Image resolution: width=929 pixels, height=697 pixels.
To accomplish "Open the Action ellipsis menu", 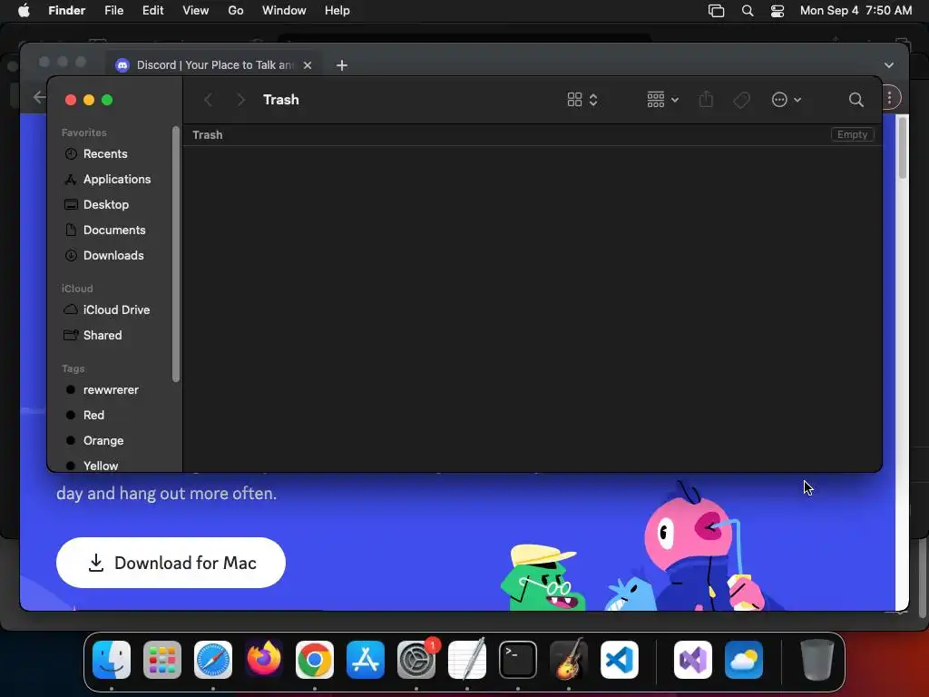I will [787, 100].
